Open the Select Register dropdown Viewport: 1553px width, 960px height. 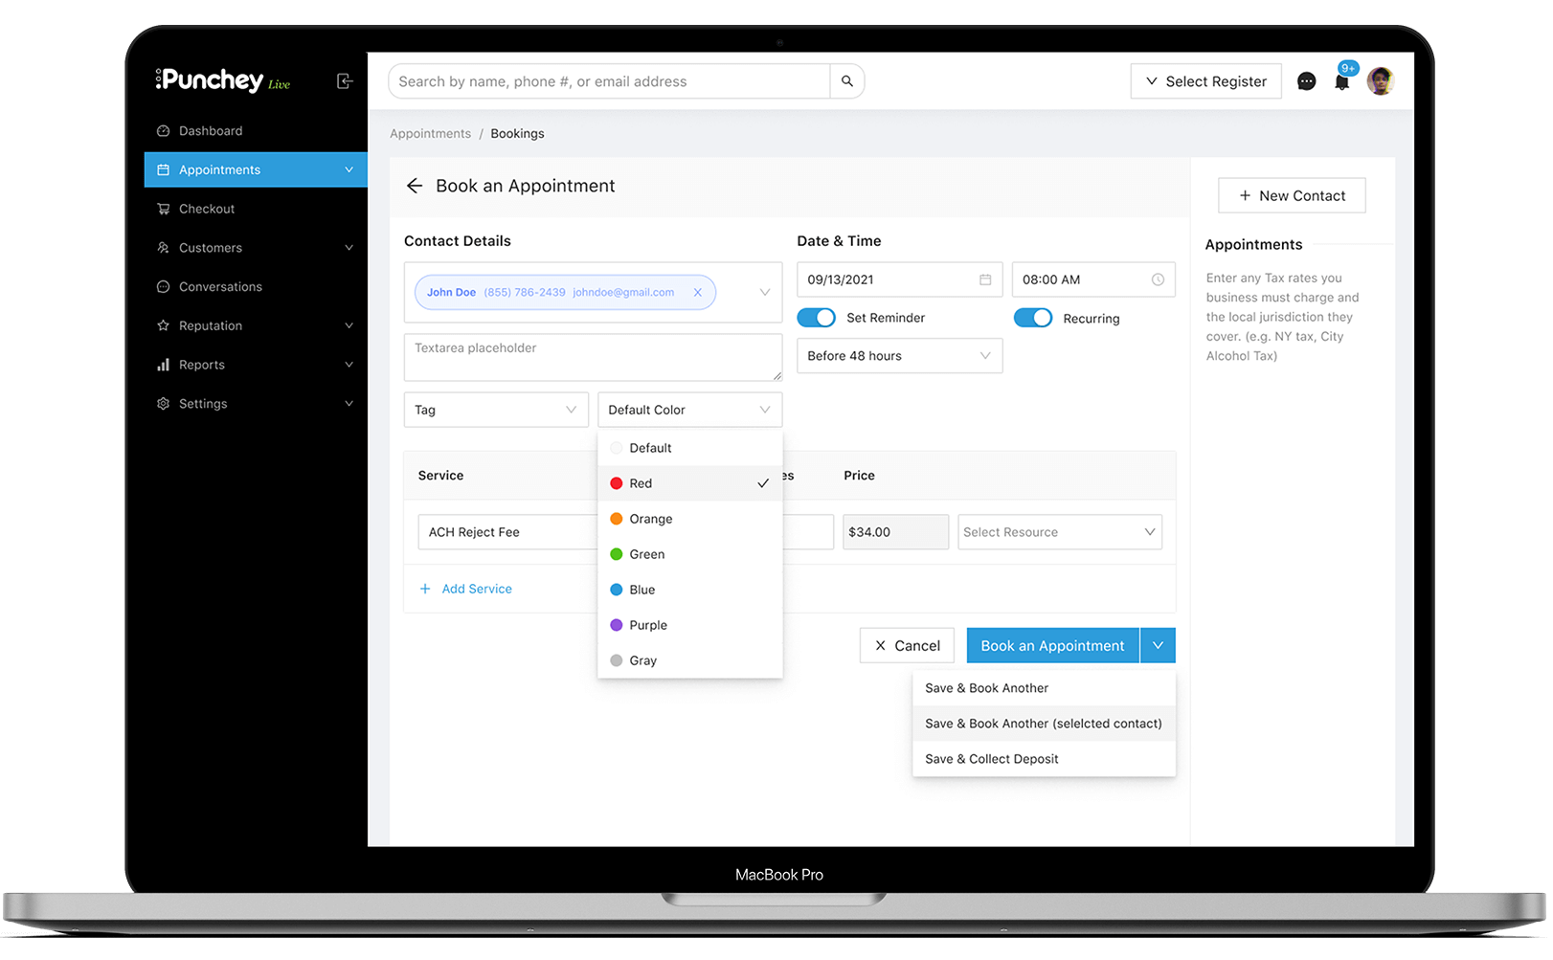[1205, 81]
